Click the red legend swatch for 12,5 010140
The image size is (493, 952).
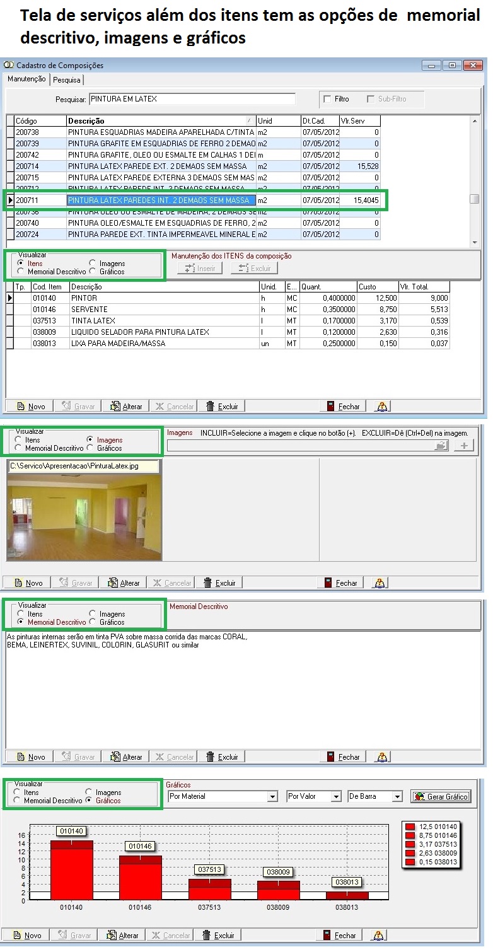410,826
